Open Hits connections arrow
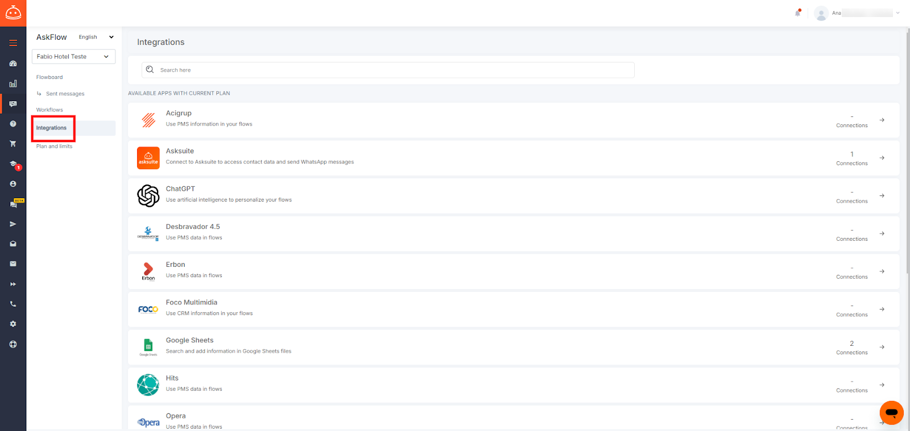 (882, 385)
